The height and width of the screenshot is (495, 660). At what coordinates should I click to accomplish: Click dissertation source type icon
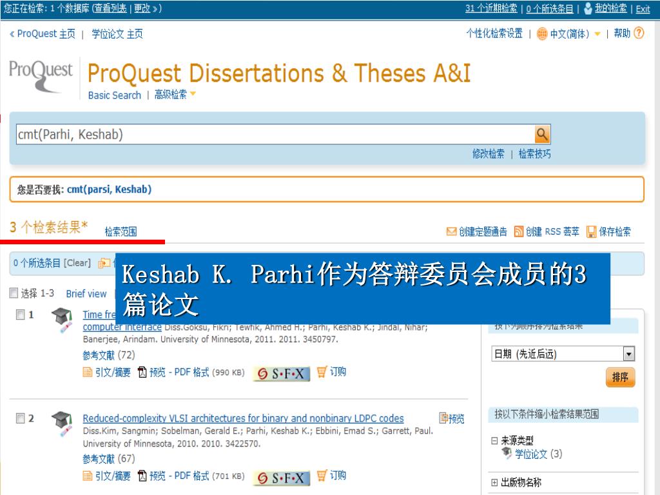[x=507, y=453]
